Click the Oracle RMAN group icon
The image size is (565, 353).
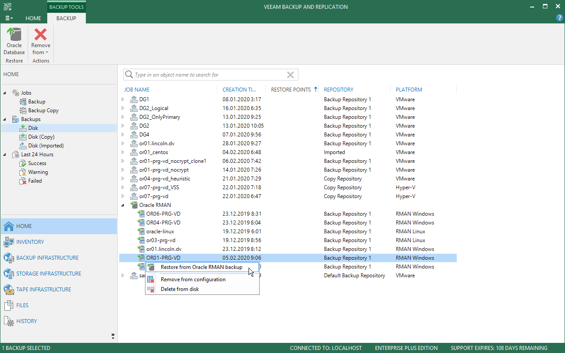(x=134, y=205)
